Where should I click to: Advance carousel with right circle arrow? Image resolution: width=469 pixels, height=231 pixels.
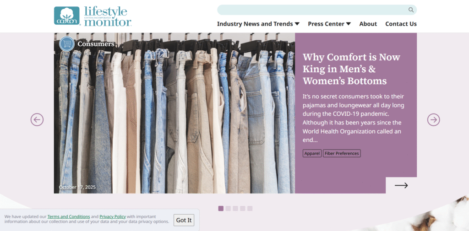(x=433, y=120)
